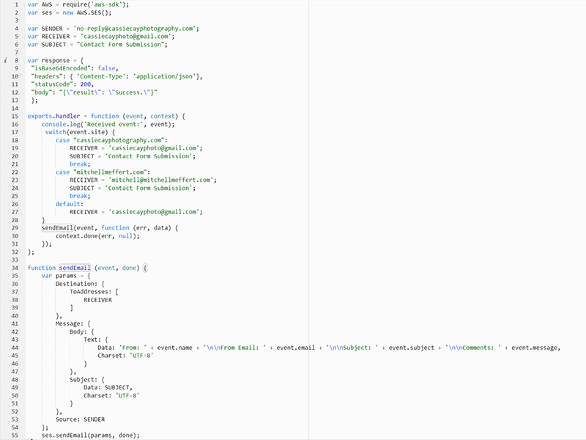Click the 'break' keyword on line 21
586x440 pixels.
(78, 164)
